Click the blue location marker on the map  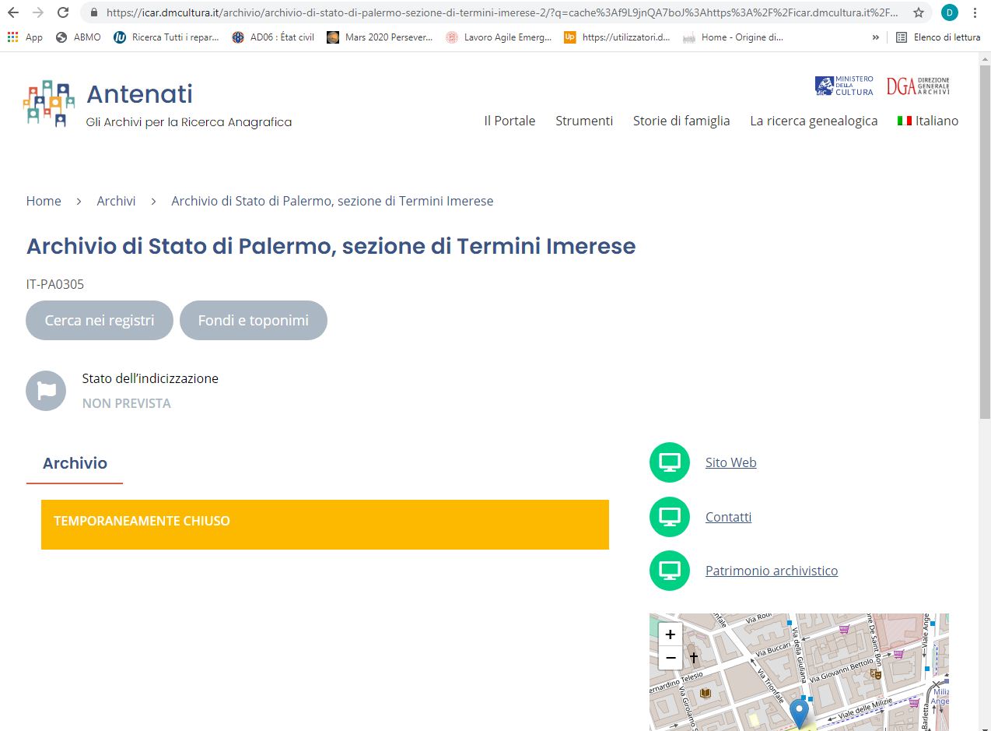click(799, 713)
